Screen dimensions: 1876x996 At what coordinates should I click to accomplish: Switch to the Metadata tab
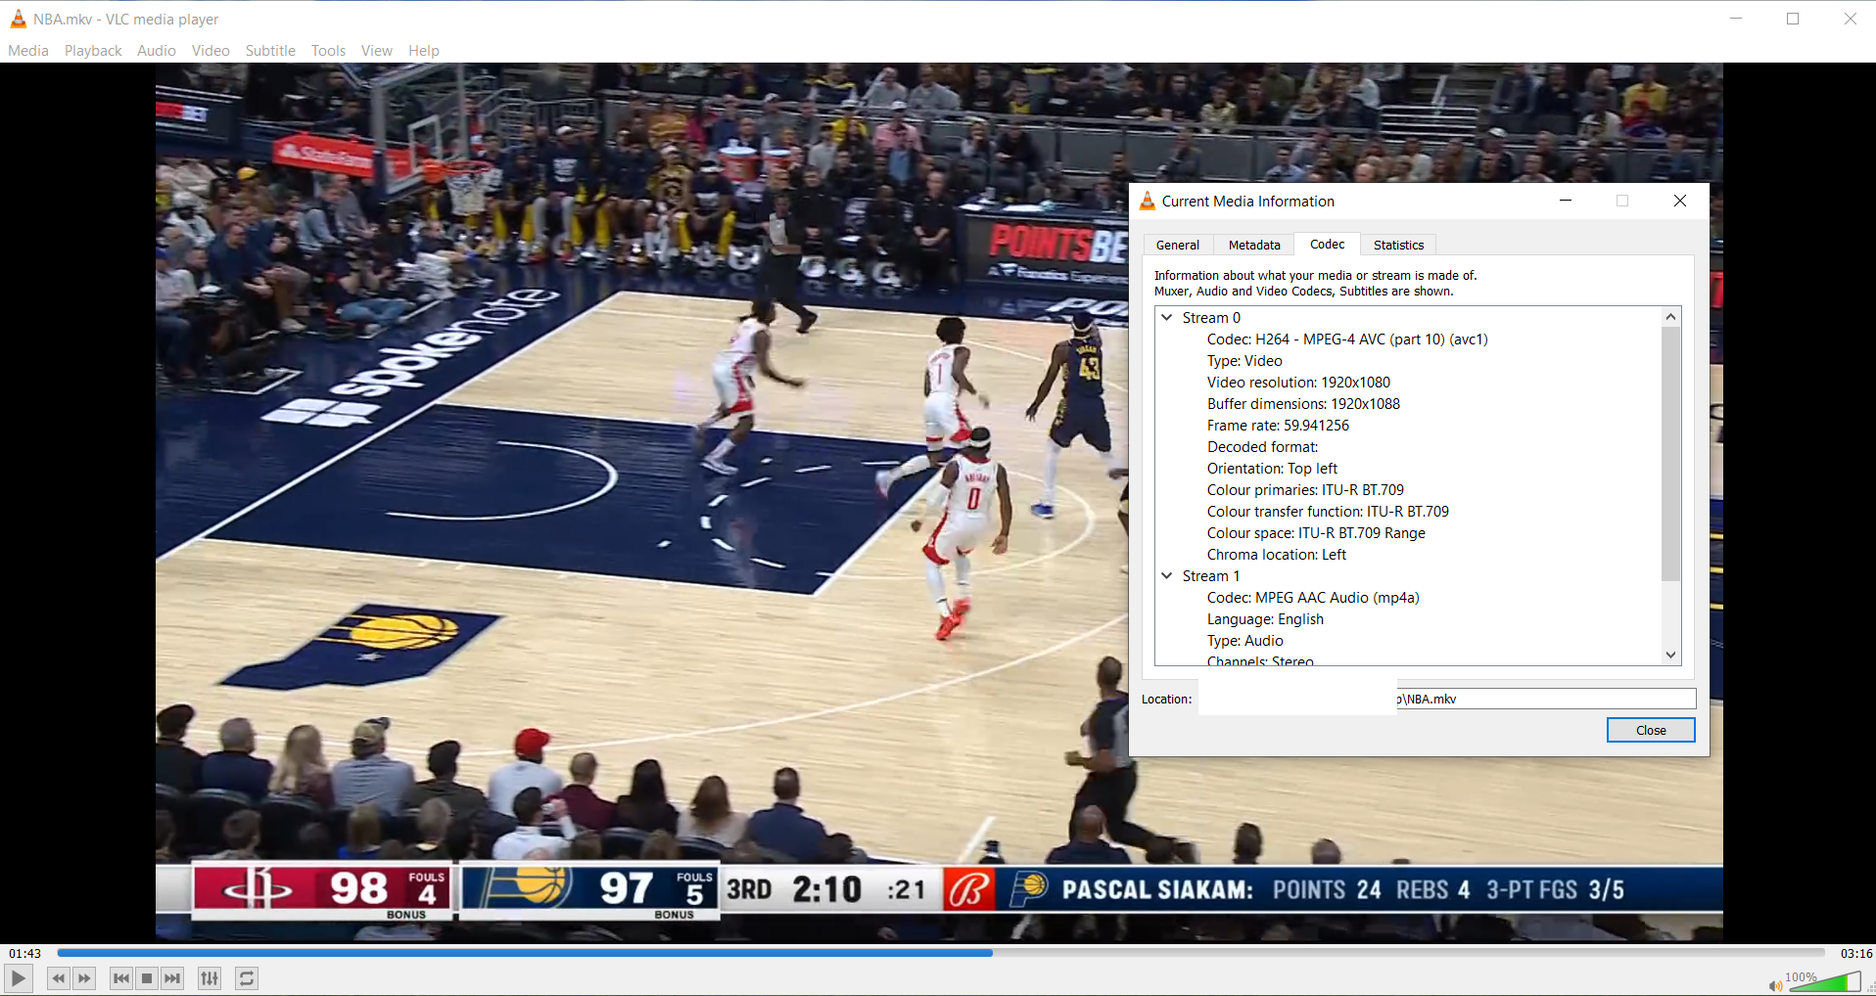coord(1254,246)
